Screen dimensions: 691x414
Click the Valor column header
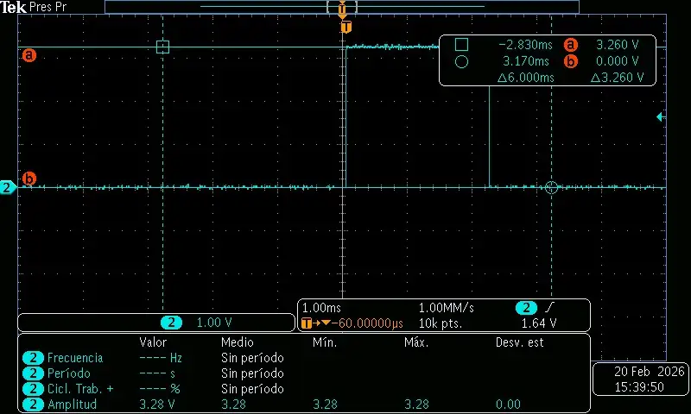[x=153, y=342]
